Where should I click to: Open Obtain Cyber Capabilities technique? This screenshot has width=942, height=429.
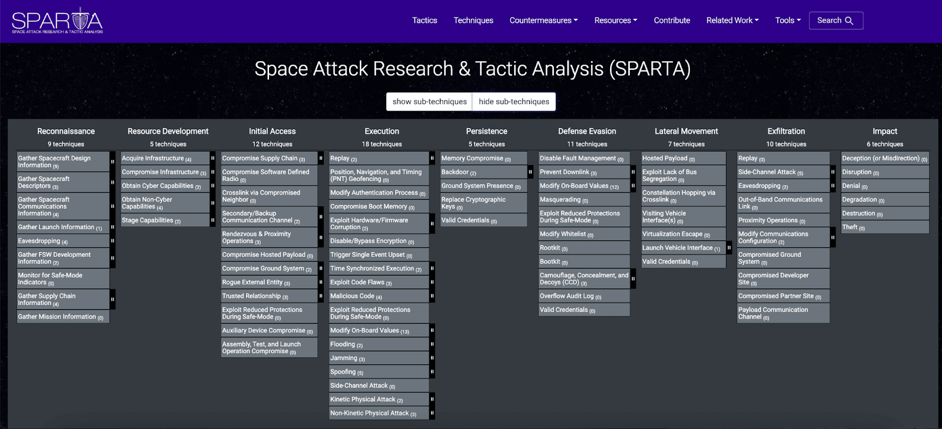[165, 186]
